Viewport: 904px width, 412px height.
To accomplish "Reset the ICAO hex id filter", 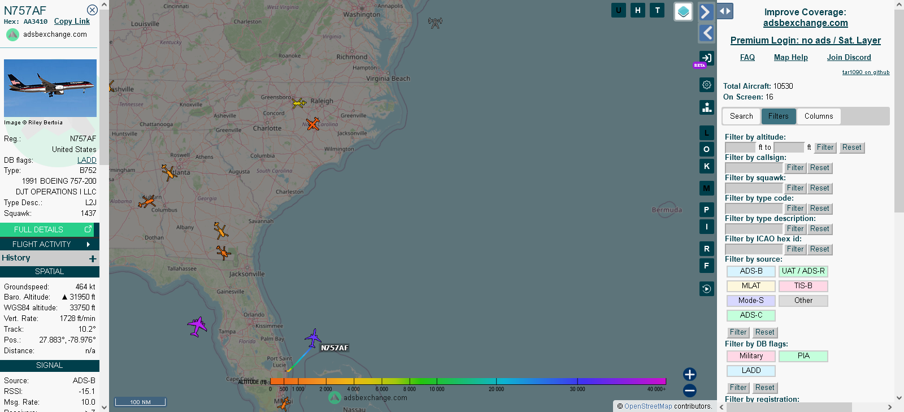I will coord(820,249).
